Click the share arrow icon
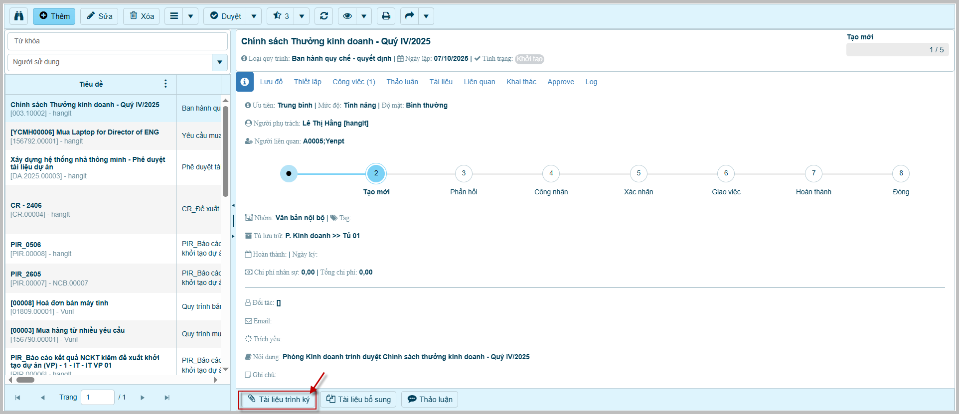Viewport: 959px width, 414px height. 409,16
